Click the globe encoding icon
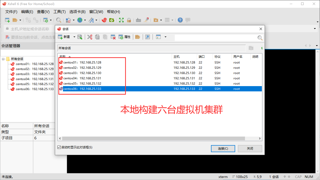 (x=80, y=20)
